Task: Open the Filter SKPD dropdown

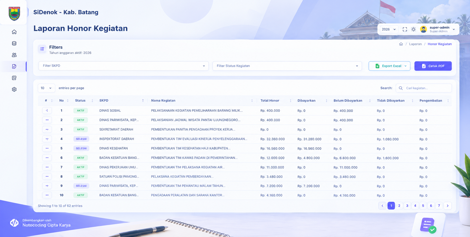Action: click(124, 66)
